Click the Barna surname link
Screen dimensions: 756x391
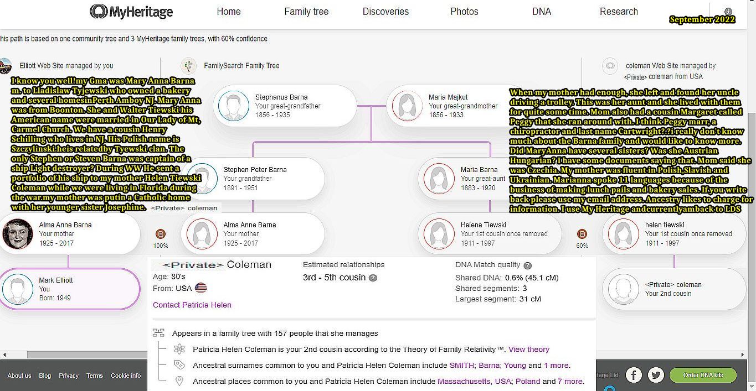click(489, 366)
